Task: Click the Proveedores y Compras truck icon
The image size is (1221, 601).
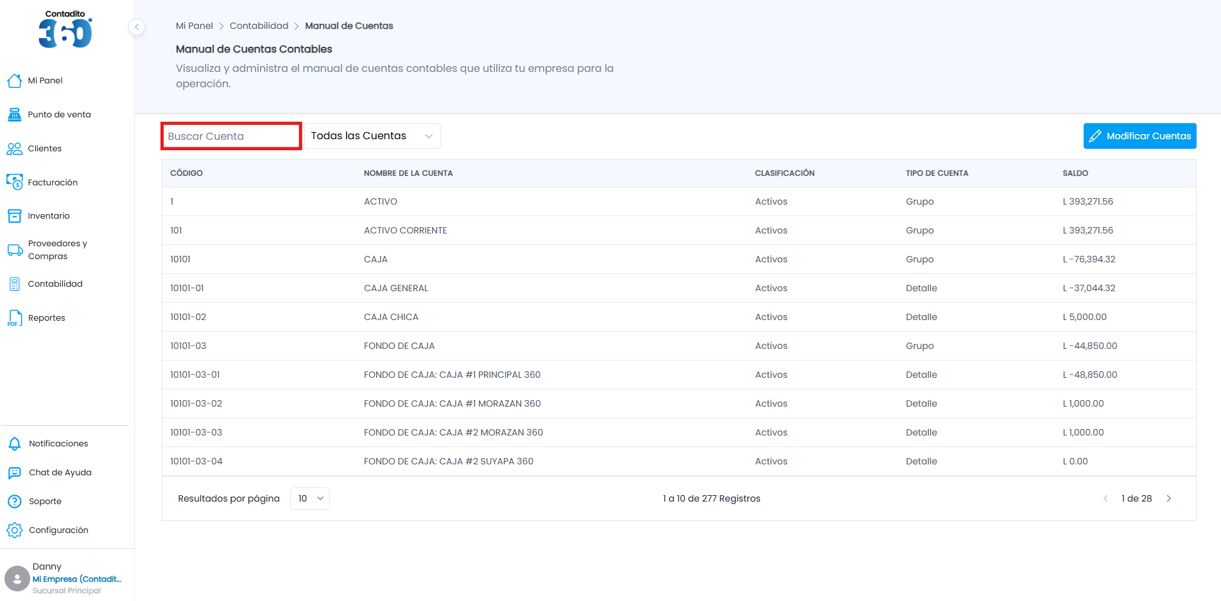Action: point(15,250)
